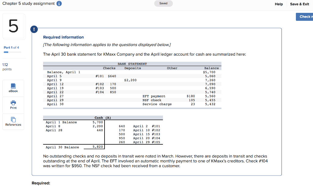Open Help from the top bar
The width and height of the screenshot is (313, 189).
[278, 4]
